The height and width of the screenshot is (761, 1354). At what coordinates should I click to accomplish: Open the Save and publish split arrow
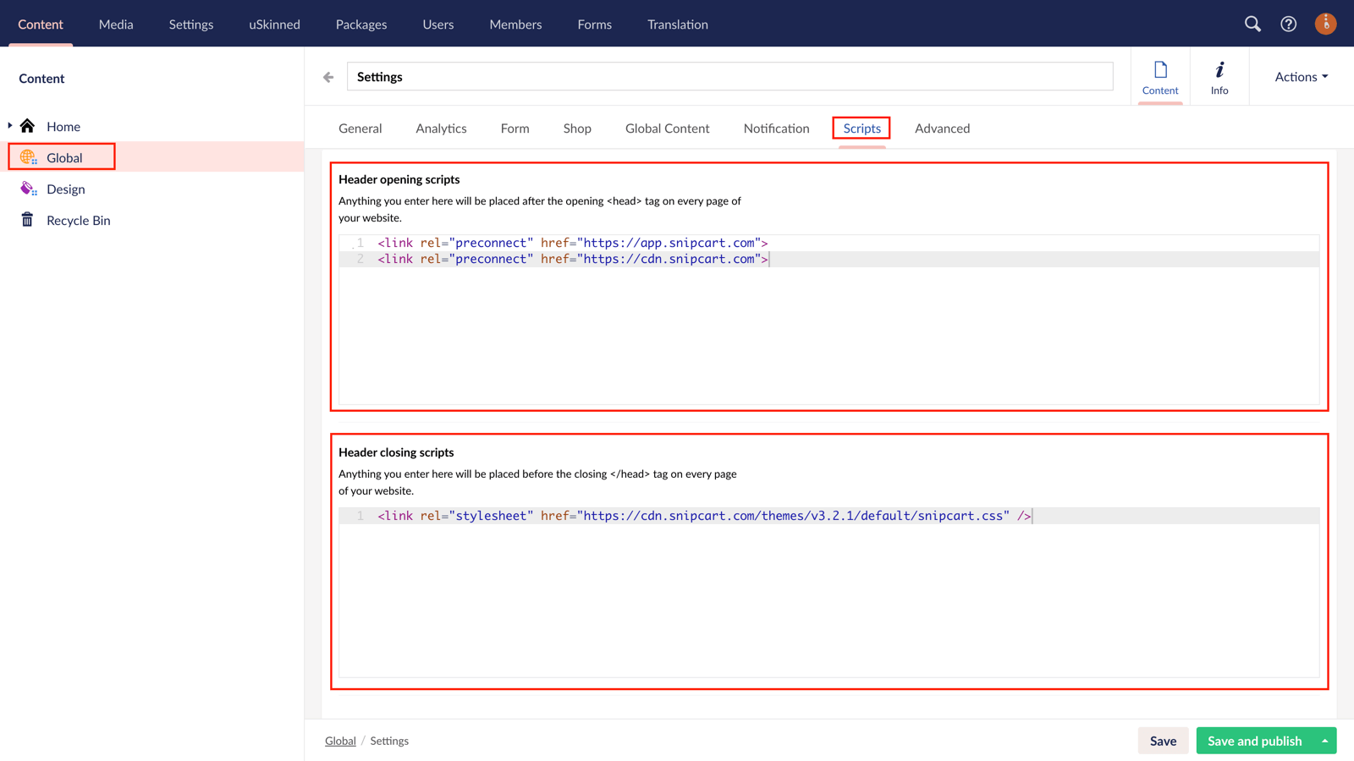(x=1325, y=740)
